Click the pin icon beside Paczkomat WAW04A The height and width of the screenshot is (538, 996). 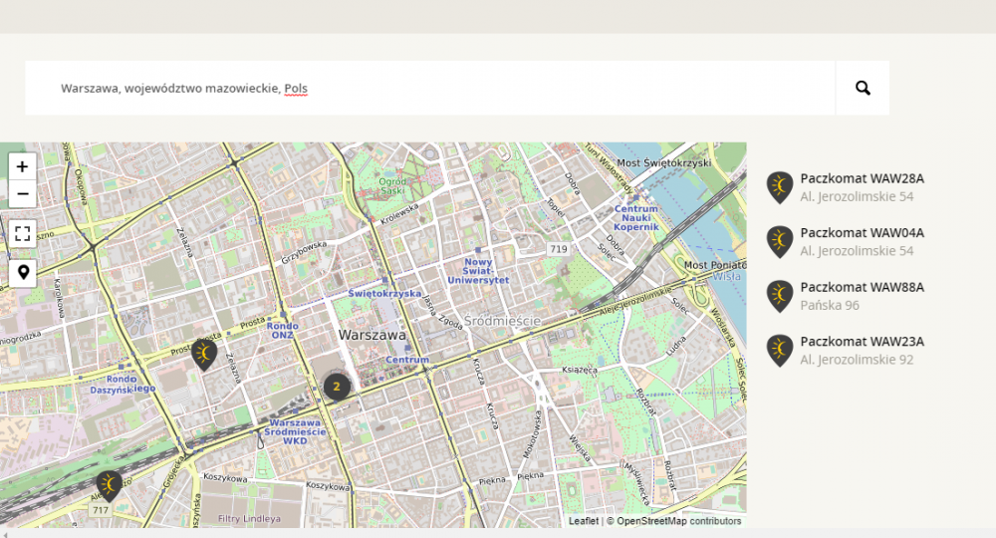pos(780,242)
